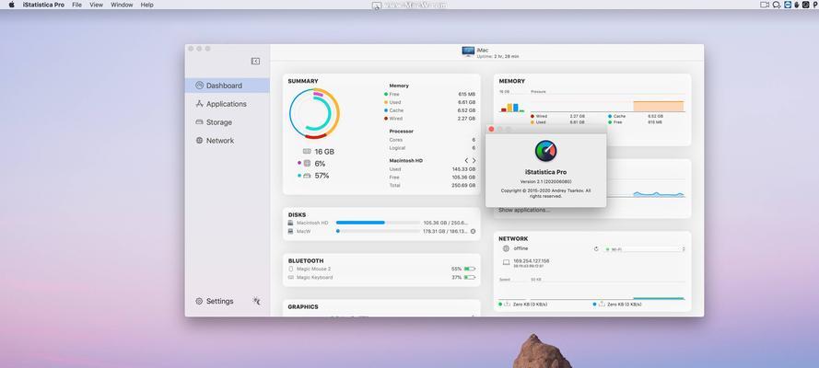
Task: Open the Network section in sidebar
Action: (228, 140)
